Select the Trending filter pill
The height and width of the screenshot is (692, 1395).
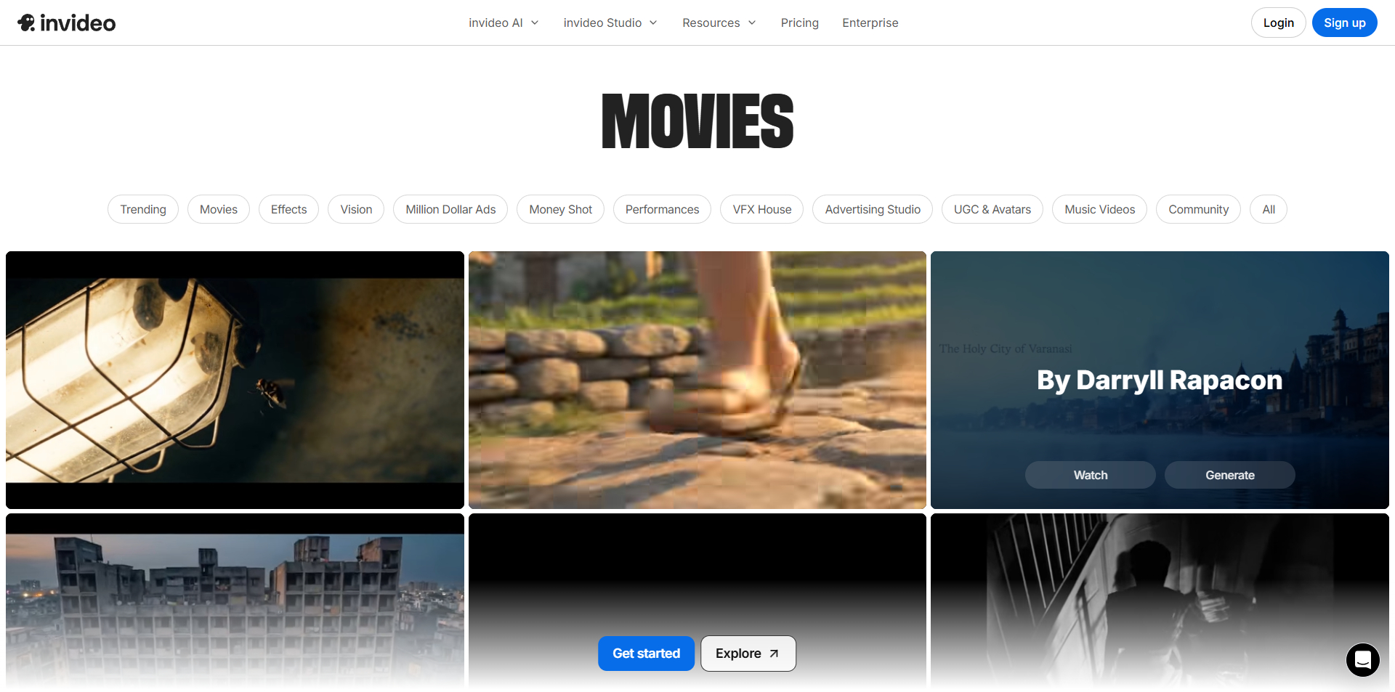[x=142, y=209]
